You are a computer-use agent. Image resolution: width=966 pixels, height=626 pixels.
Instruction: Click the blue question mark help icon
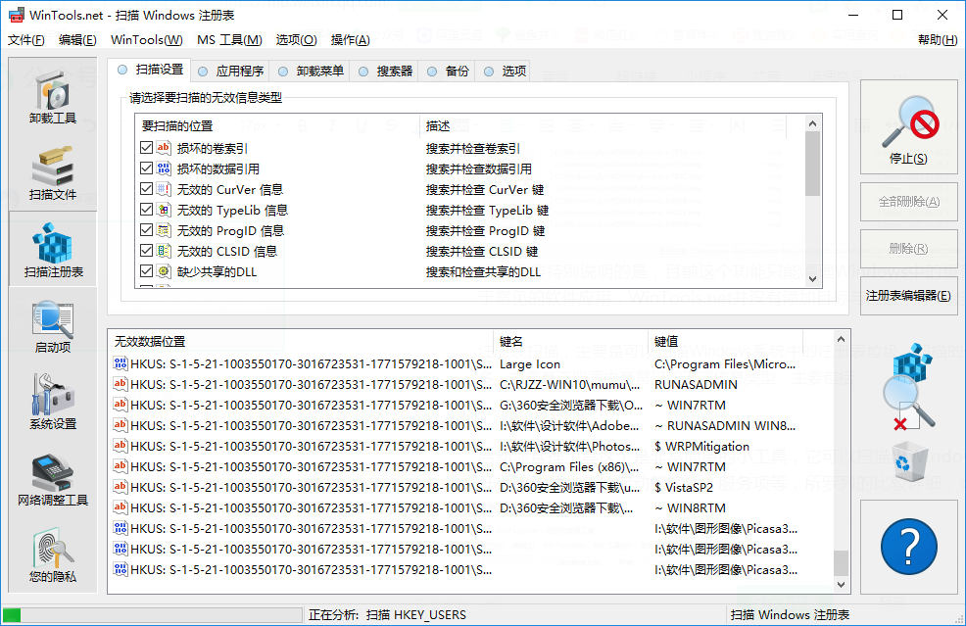(x=909, y=547)
